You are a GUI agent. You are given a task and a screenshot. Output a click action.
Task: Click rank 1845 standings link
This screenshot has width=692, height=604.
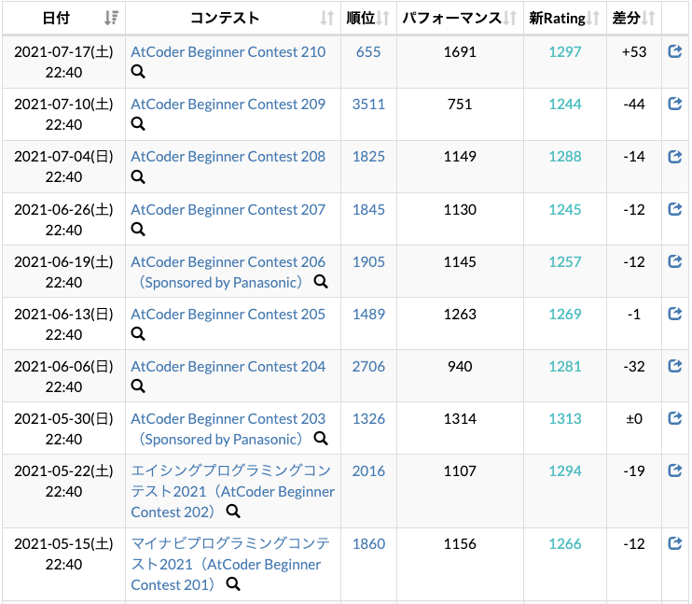point(368,209)
